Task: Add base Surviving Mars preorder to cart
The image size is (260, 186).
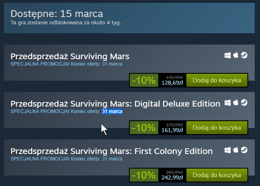Action: [219, 80]
